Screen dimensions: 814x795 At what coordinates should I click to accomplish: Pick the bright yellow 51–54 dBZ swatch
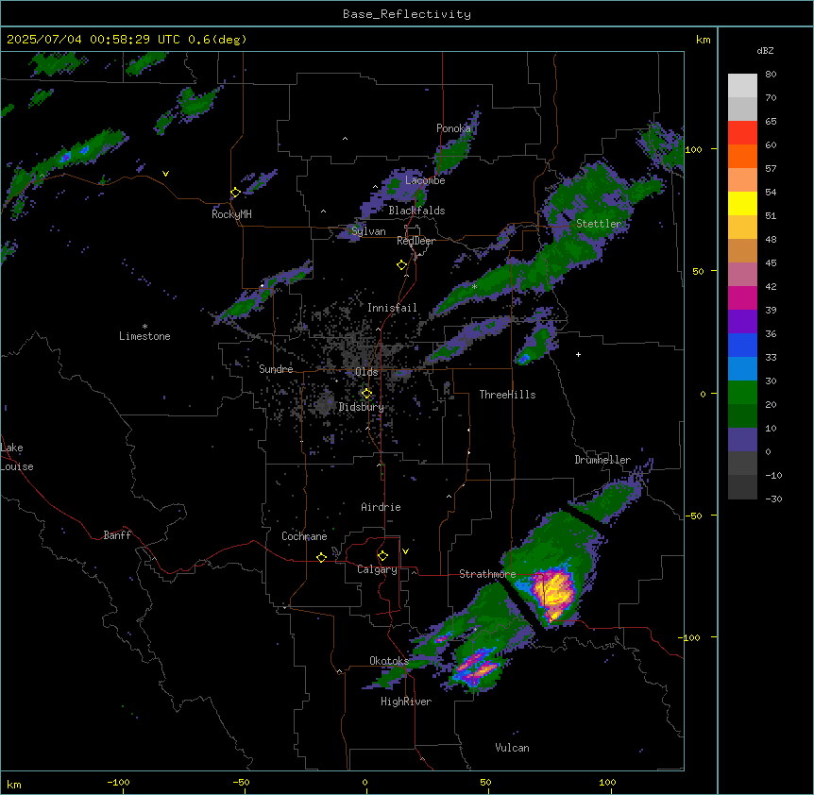(742, 203)
